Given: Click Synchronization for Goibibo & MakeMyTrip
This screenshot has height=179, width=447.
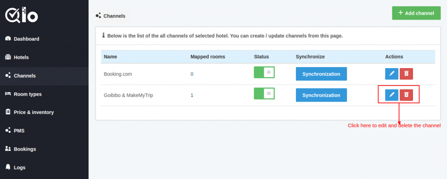Looking at the screenshot, I should 321,95.
